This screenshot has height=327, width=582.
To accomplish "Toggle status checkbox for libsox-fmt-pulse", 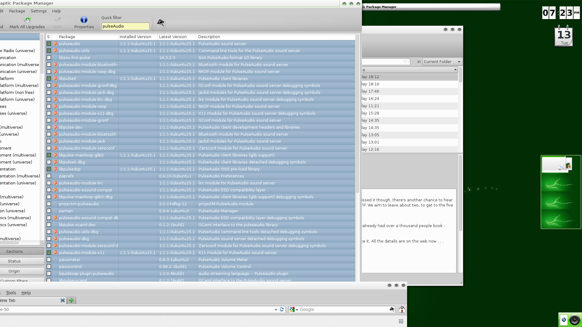I will point(49,58).
